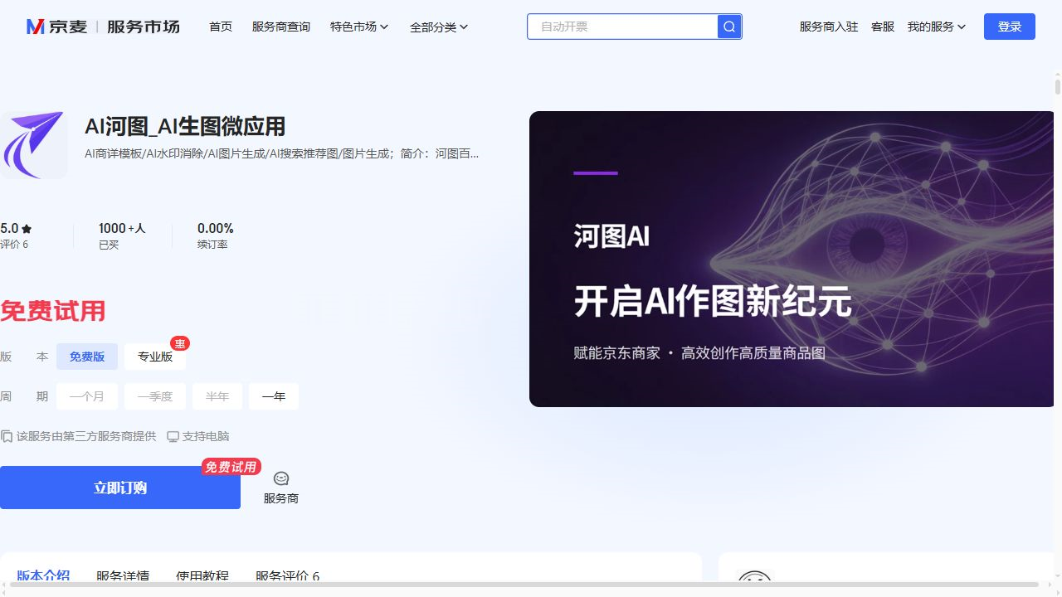Choose the 半年 period option

click(x=217, y=396)
